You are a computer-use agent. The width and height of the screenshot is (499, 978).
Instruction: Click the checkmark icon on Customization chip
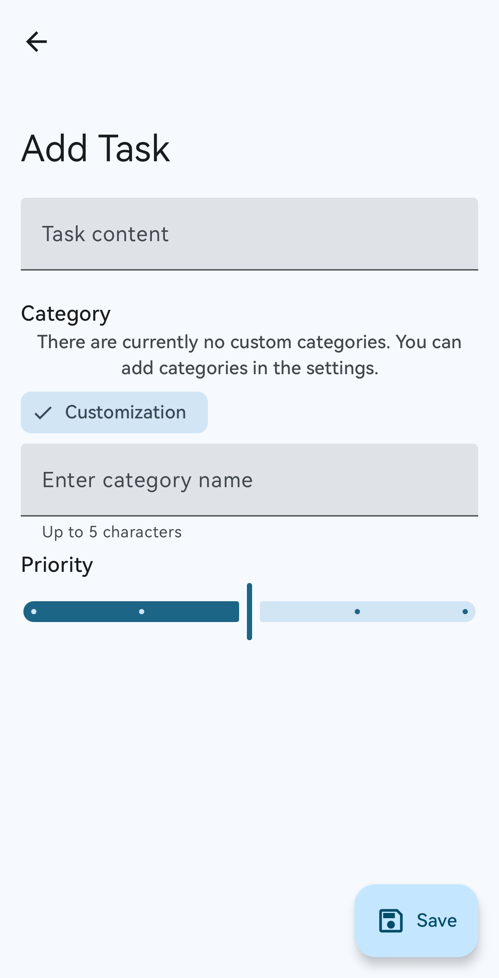[43, 413]
